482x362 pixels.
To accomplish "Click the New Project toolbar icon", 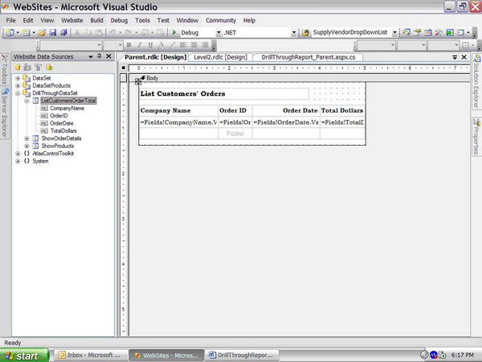I will pos(10,32).
